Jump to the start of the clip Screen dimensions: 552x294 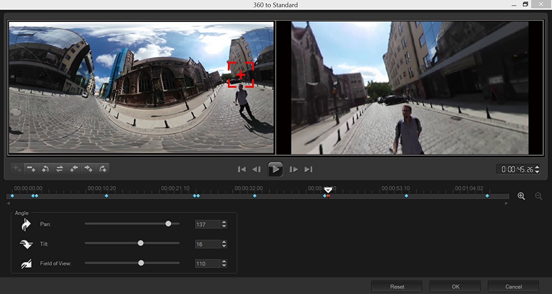point(242,169)
